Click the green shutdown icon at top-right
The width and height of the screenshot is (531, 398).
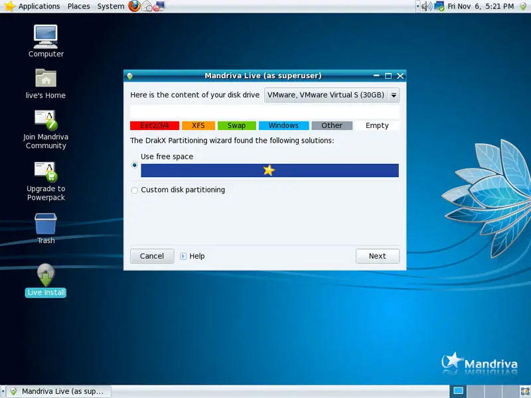[x=523, y=6]
